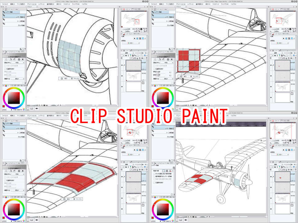
Task: Click キャンセル button on top-right canvas
Action: click(194, 76)
